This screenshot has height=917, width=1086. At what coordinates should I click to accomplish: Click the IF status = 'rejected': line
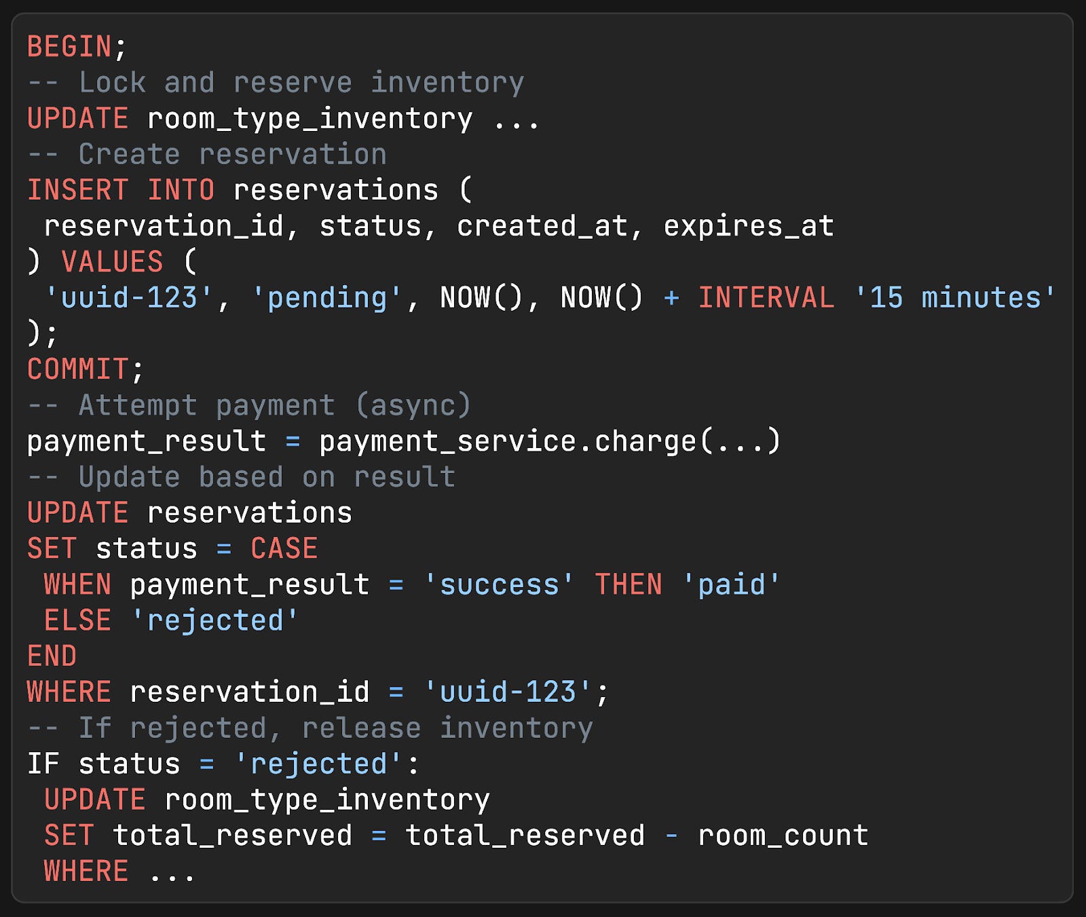click(224, 764)
